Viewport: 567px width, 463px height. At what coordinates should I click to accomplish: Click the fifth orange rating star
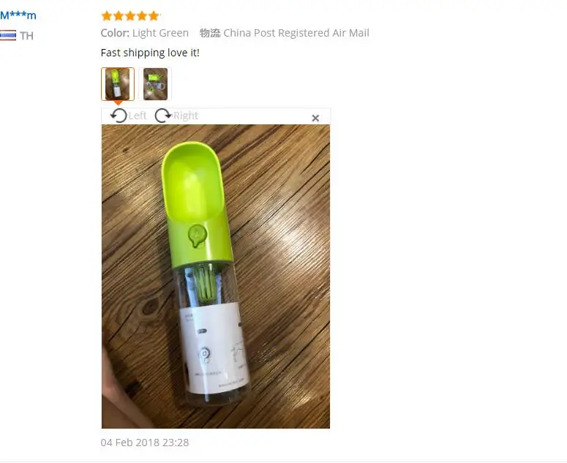154,15
